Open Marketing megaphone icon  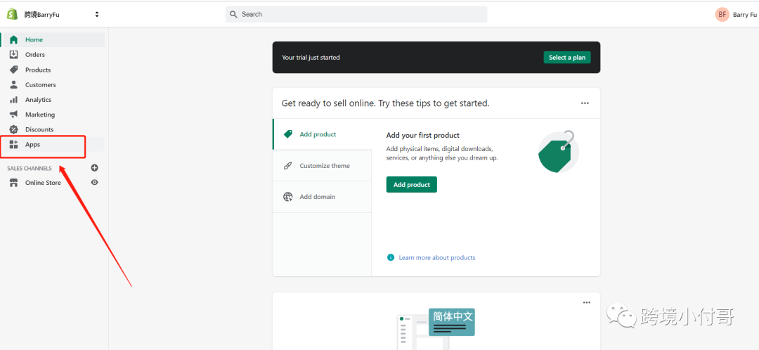pos(13,115)
